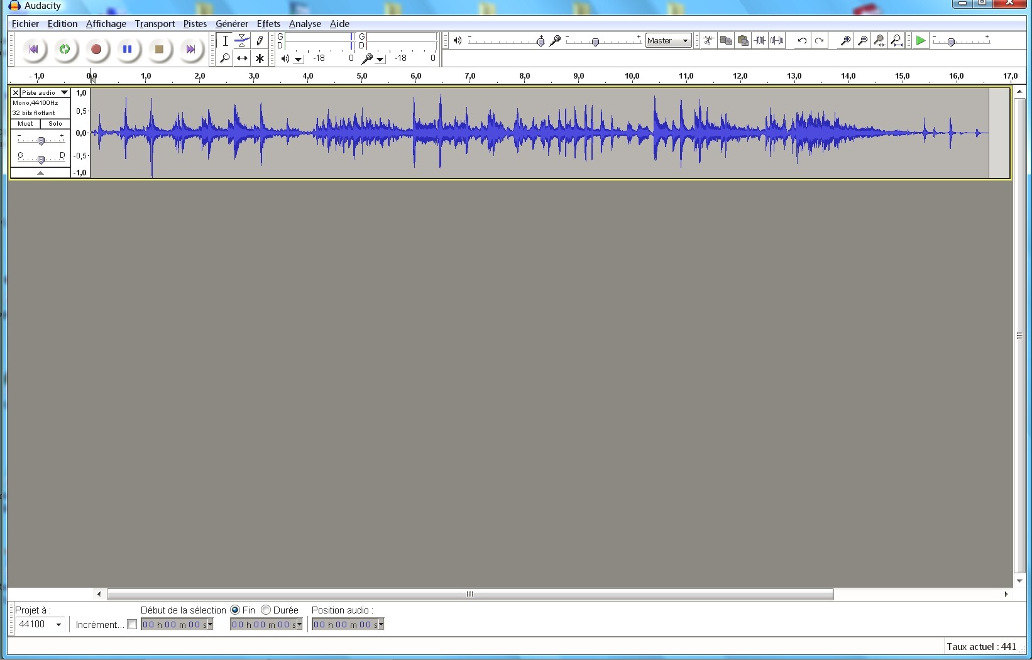Click the track gain slider handle
1032x660 pixels.
41,141
